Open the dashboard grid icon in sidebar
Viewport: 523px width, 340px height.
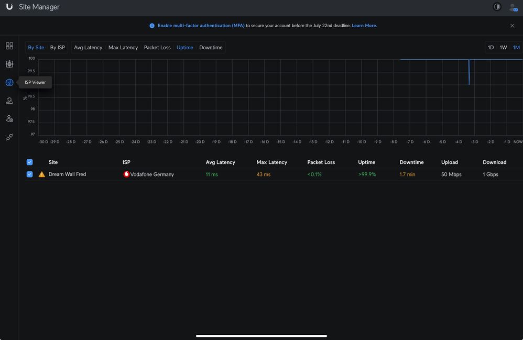9,46
